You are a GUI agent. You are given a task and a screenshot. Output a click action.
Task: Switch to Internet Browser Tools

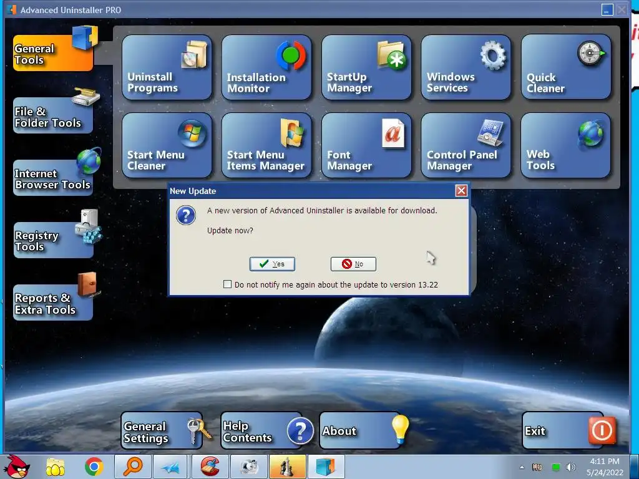53,178
